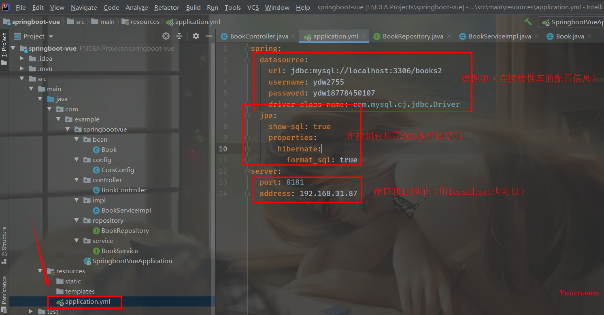This screenshot has width=604, height=315.
Task: Open the File menu
Action: [21, 7]
